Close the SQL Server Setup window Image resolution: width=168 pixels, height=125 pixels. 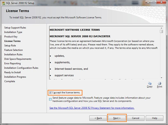161,2
